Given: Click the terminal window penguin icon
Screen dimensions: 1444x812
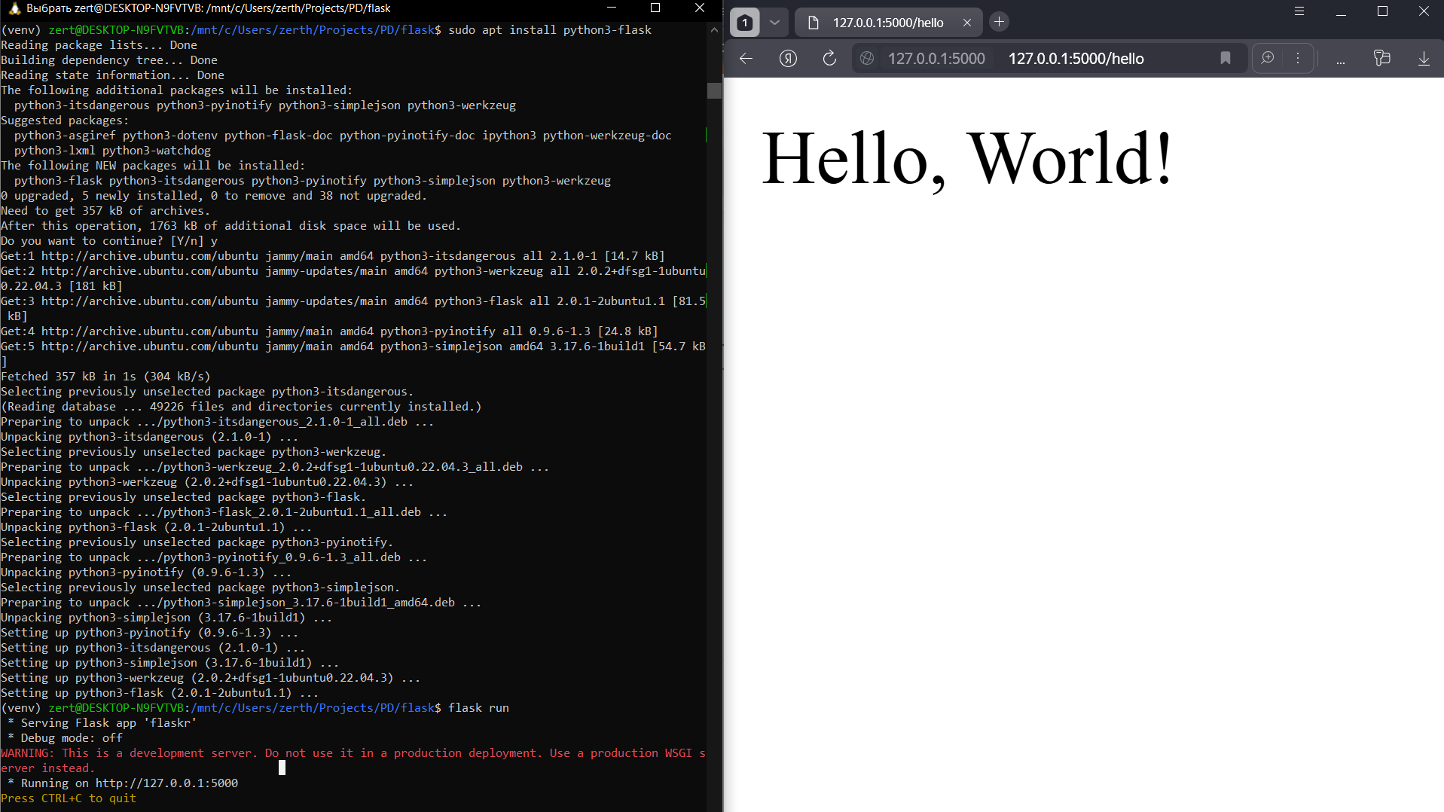Looking at the screenshot, I should pyautogui.click(x=14, y=8).
